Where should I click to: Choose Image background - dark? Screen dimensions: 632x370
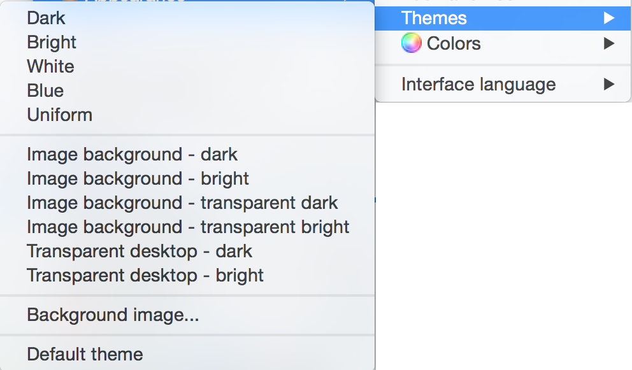click(132, 154)
